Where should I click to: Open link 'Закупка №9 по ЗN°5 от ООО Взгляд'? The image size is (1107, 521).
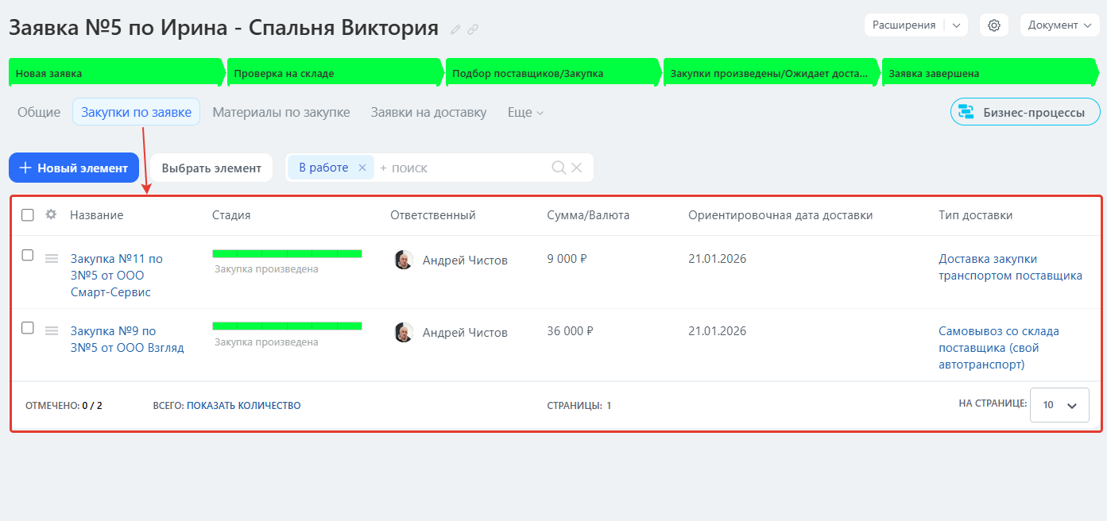[x=127, y=339]
